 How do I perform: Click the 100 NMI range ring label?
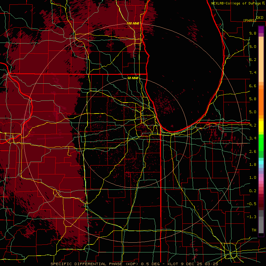pos(133,23)
